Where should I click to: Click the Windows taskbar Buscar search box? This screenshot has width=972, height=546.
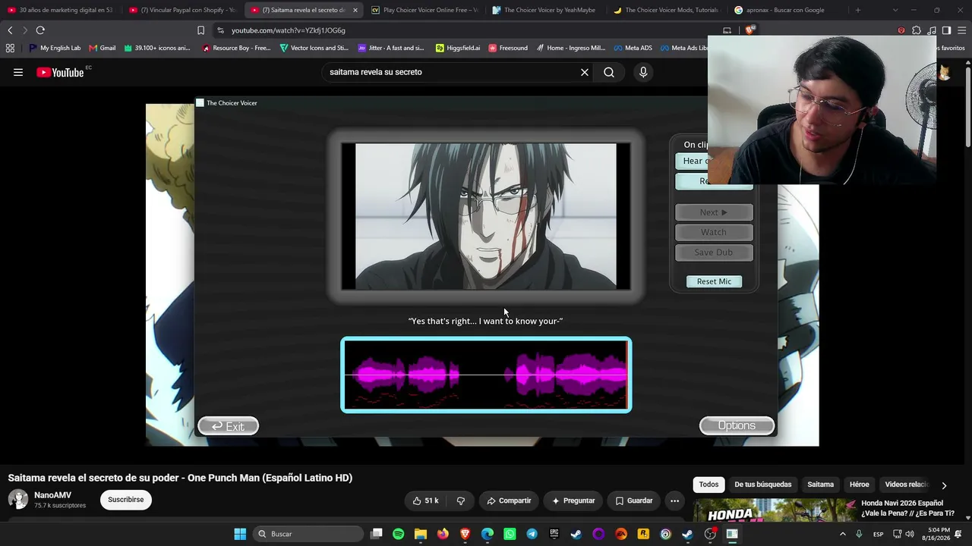(x=308, y=534)
